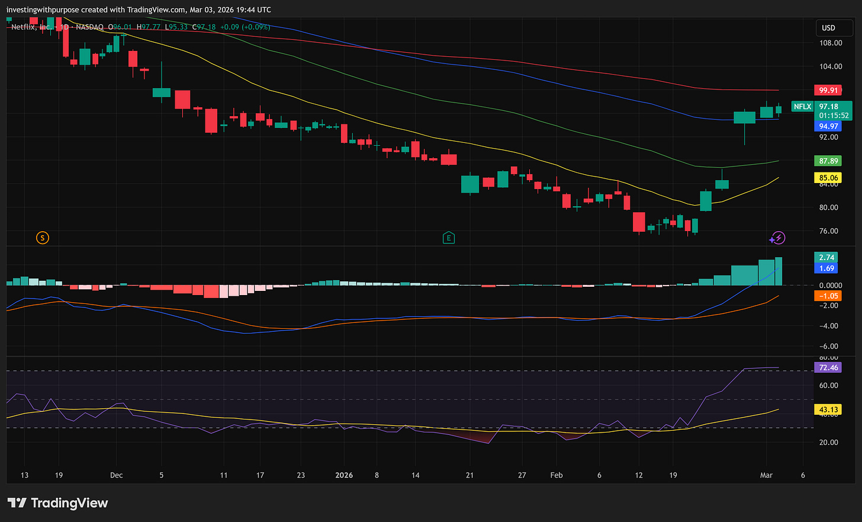862x522 pixels.
Task: Click the -6.00 MACD axis label
Action: click(x=828, y=346)
